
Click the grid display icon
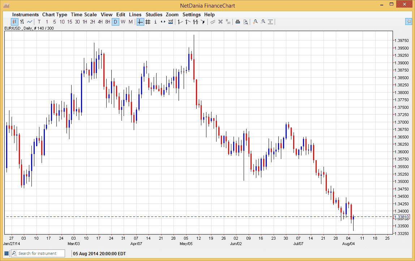point(148,22)
